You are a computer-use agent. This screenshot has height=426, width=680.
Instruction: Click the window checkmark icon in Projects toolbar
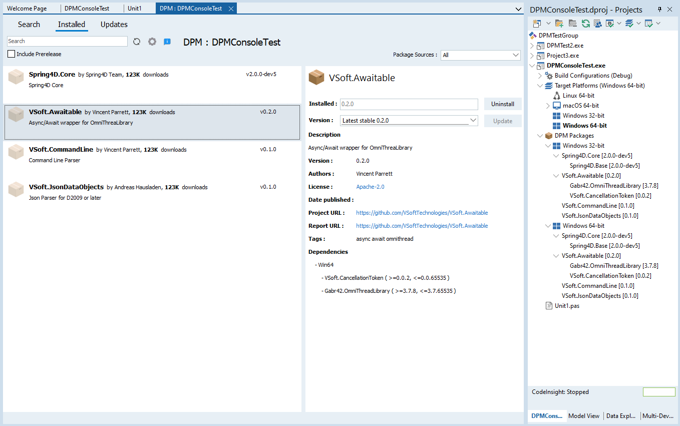pos(649,23)
